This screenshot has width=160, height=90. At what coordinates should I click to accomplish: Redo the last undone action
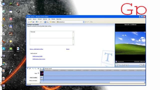point(41,22)
